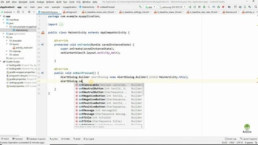Open the Terminal tool window
The width and height of the screenshot is (258, 145).
[x=17, y=139]
